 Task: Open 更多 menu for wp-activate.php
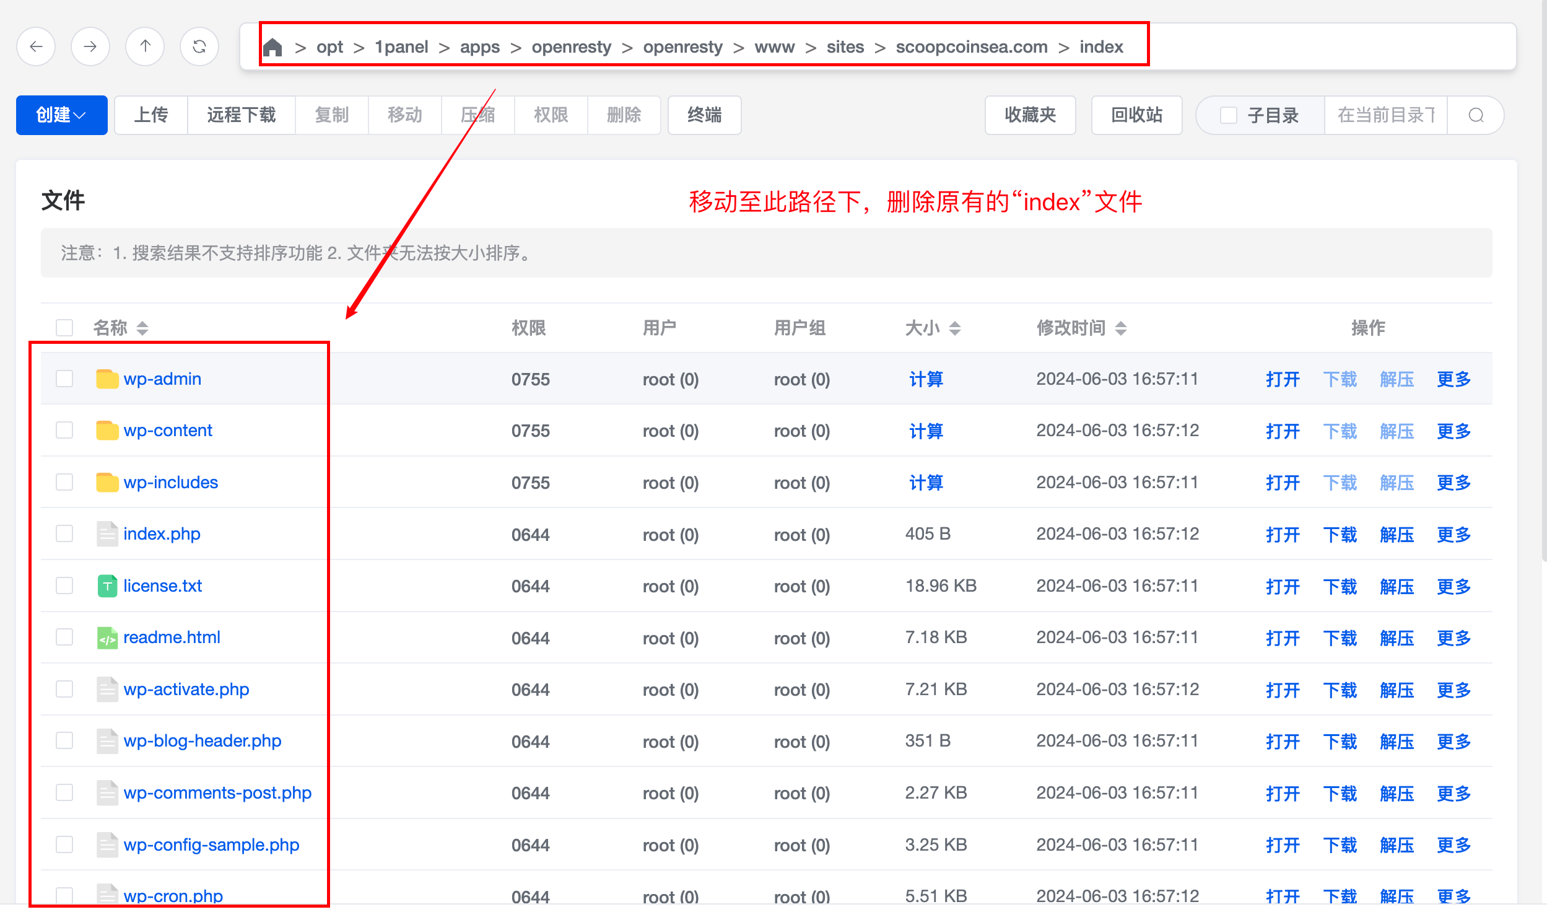[1454, 690]
